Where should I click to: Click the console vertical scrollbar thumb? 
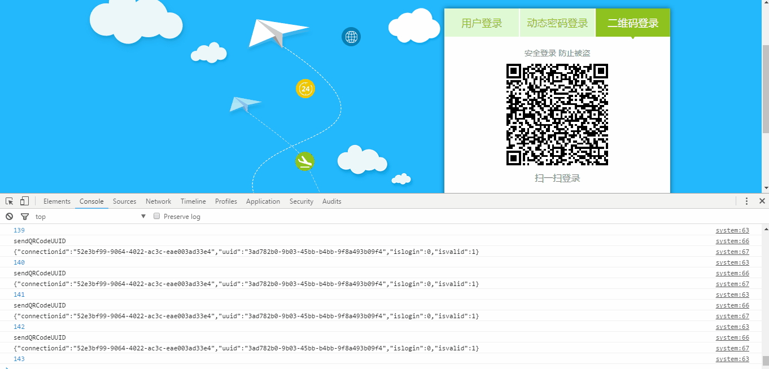coord(765,361)
